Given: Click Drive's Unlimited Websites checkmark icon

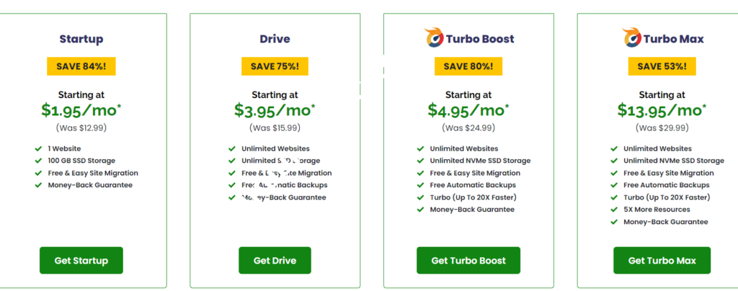Looking at the screenshot, I should pos(232,148).
